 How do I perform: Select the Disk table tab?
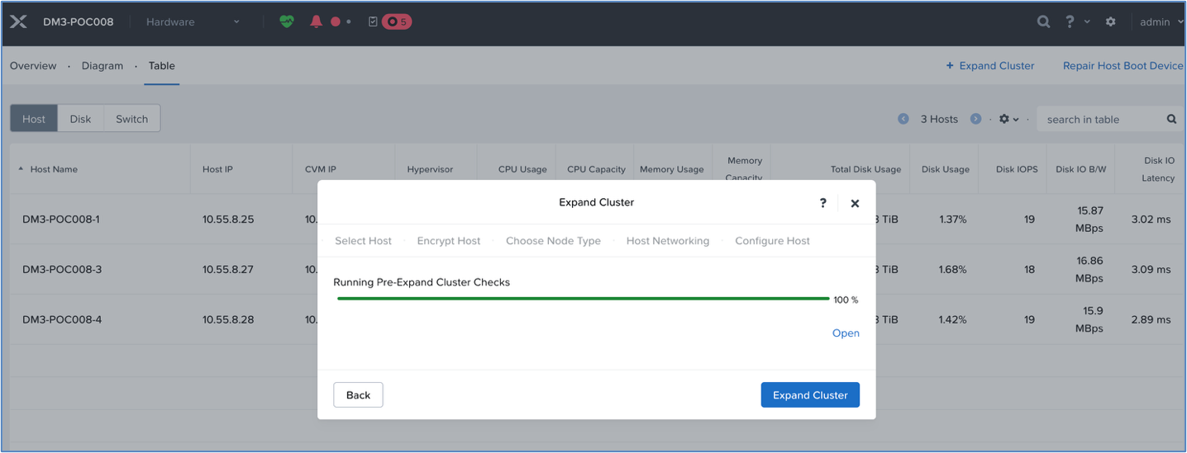click(81, 119)
